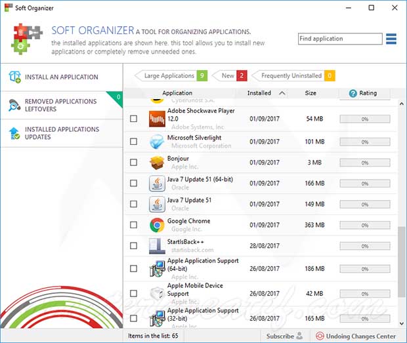Open the Undoing Changes Center
Screen dimensions: 407x343
coord(356,336)
